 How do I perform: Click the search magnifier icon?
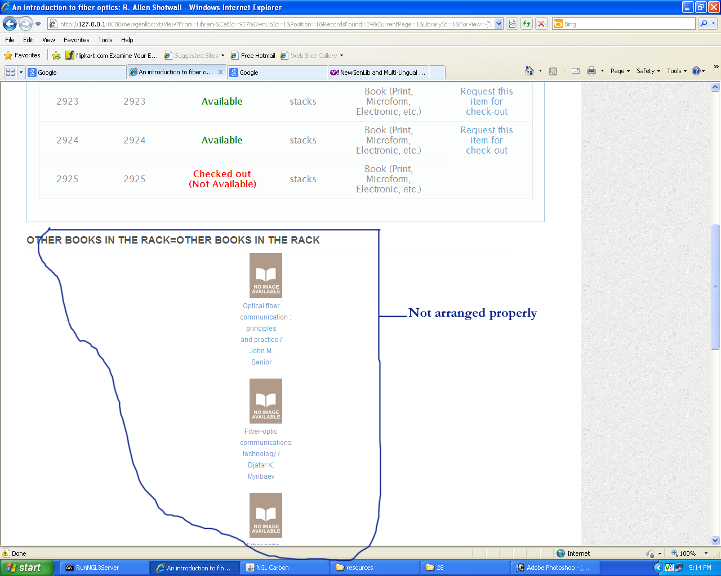[703, 24]
